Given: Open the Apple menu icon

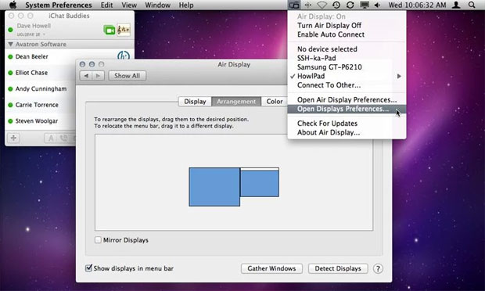Looking at the screenshot, I should [13, 5].
